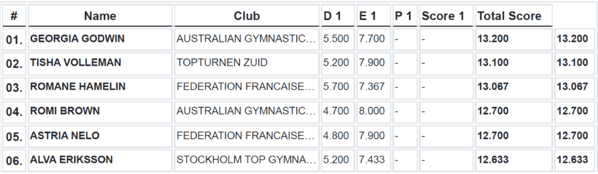Select the Romi Brown row name
Viewport: 598px width, 174px height.
click(64, 111)
